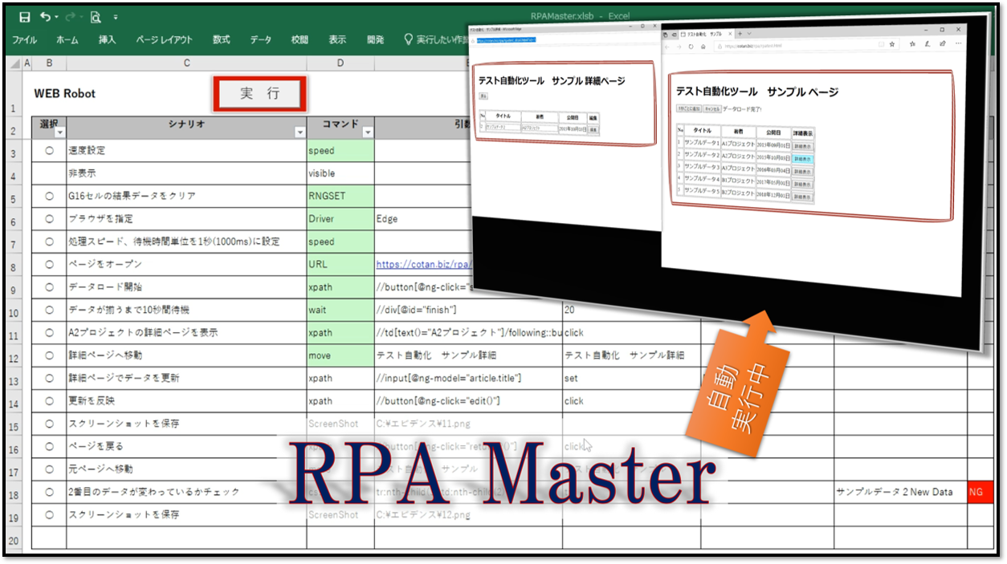The height and width of the screenshot is (564, 1007).
Task: Click the Undo icon in Excel
Action: (x=46, y=17)
